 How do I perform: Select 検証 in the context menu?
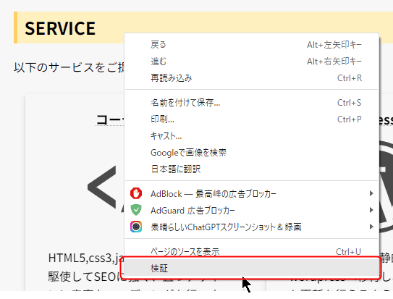[x=252, y=268]
